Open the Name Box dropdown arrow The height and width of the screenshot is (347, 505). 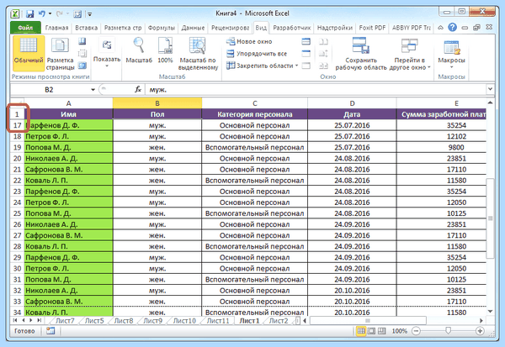tap(93, 90)
